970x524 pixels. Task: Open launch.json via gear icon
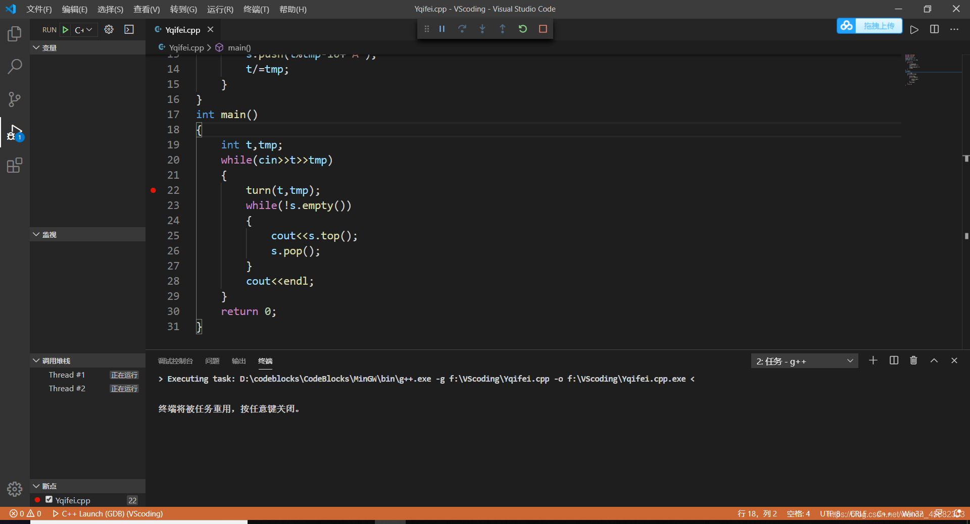point(109,30)
